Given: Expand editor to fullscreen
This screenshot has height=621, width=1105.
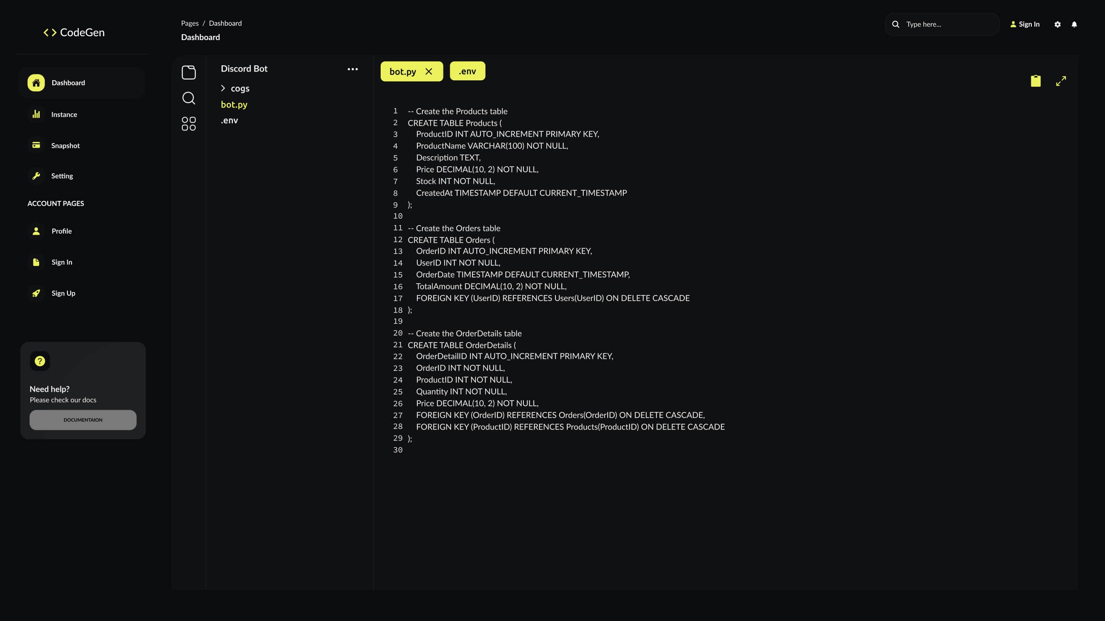Looking at the screenshot, I should click(1061, 81).
